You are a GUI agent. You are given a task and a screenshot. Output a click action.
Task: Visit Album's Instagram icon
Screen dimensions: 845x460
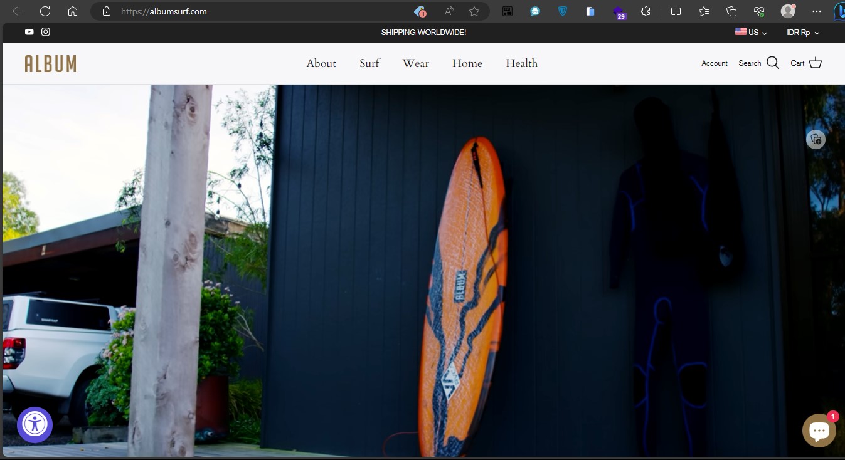(46, 32)
